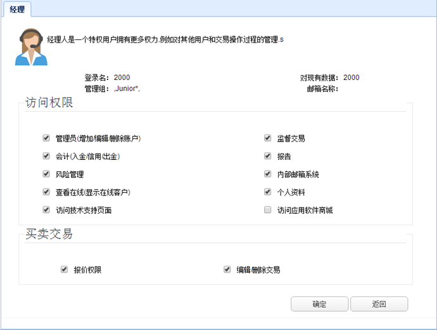The width and height of the screenshot is (437, 330).
Task: Enable the 访问应用软件商城 checkbox
Action: tap(267, 209)
